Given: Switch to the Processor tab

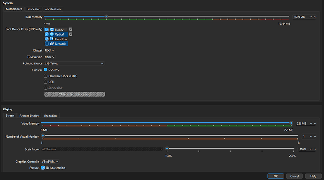Looking at the screenshot, I should pos(33,9).
